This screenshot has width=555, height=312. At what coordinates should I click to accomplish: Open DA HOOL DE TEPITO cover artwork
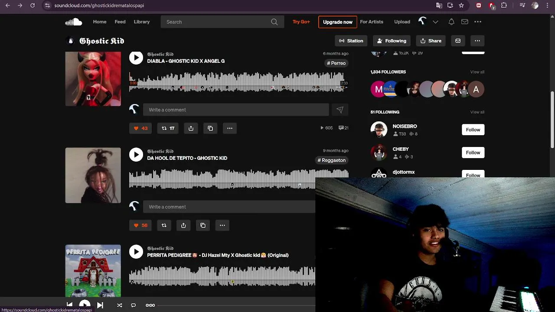pyautogui.click(x=93, y=175)
